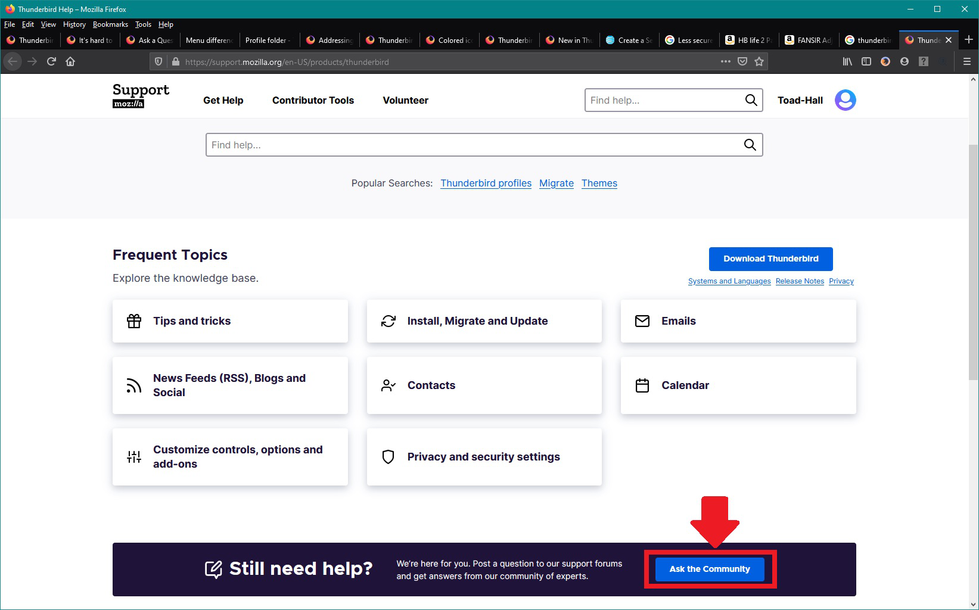This screenshot has width=979, height=610.
Task: Open the Bookmarks menu
Action: tap(110, 24)
